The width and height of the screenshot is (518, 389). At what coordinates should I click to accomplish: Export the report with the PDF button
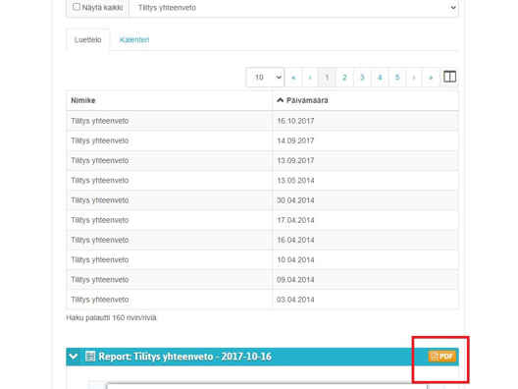pyautogui.click(x=442, y=357)
